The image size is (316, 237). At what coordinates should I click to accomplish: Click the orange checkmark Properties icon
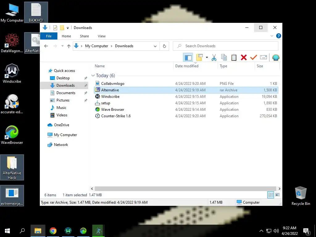pos(254,58)
